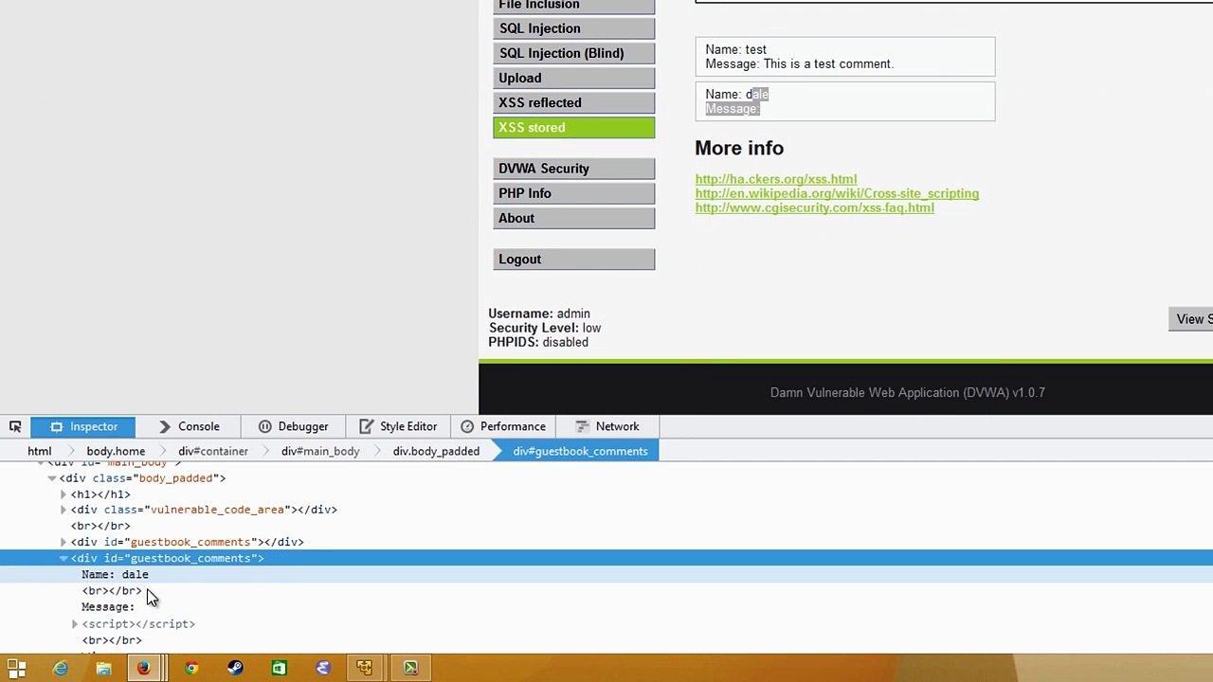Click the green terminal taskbar icon
The image size is (1213, 682).
pyautogui.click(x=410, y=669)
